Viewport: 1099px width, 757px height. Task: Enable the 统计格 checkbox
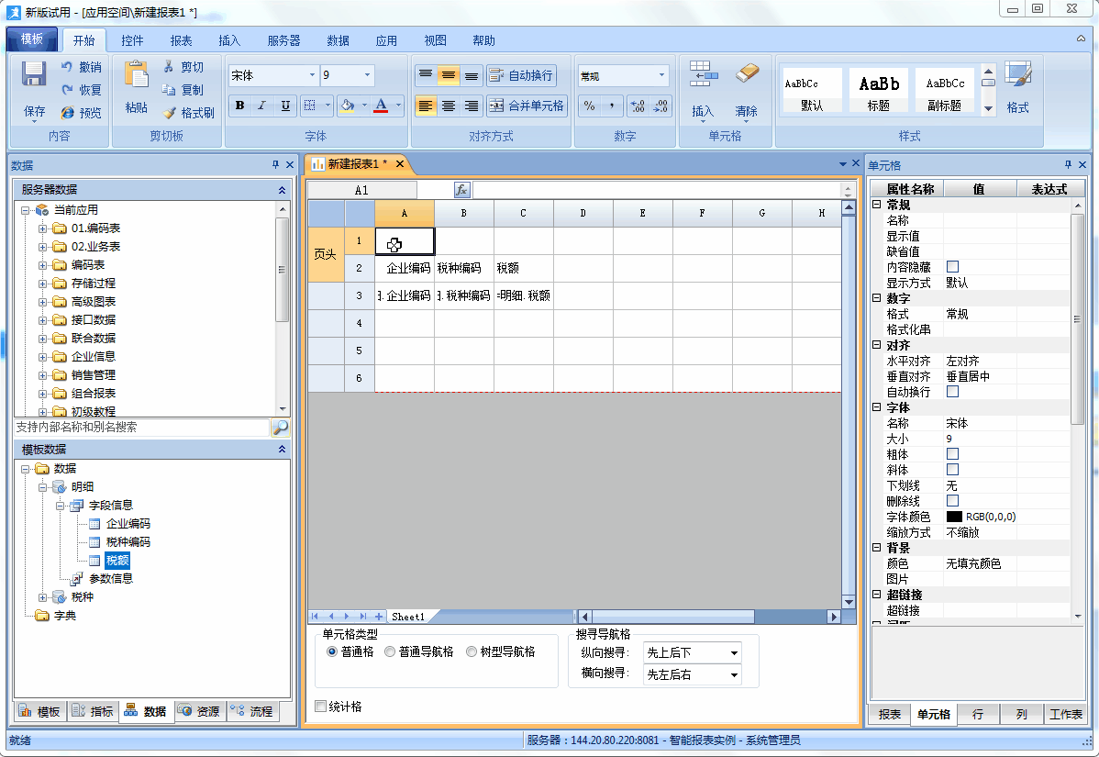320,707
